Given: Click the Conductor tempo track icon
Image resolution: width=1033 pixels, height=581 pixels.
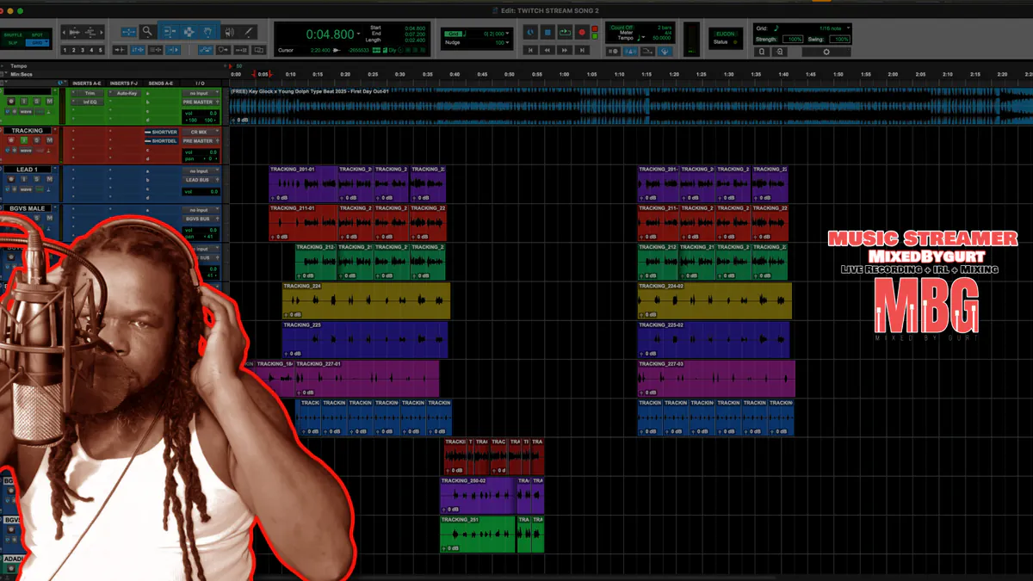Looking at the screenshot, I should (665, 51).
